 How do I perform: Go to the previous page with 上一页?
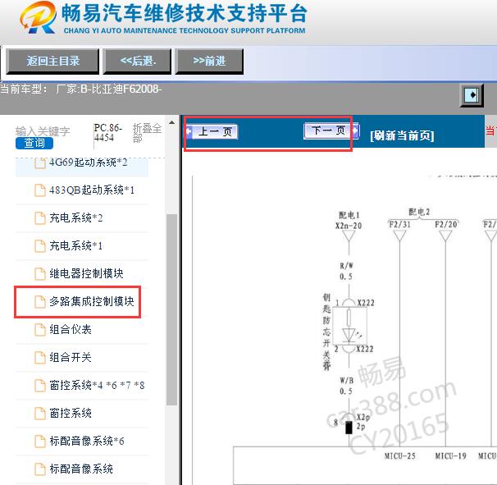click(x=212, y=131)
